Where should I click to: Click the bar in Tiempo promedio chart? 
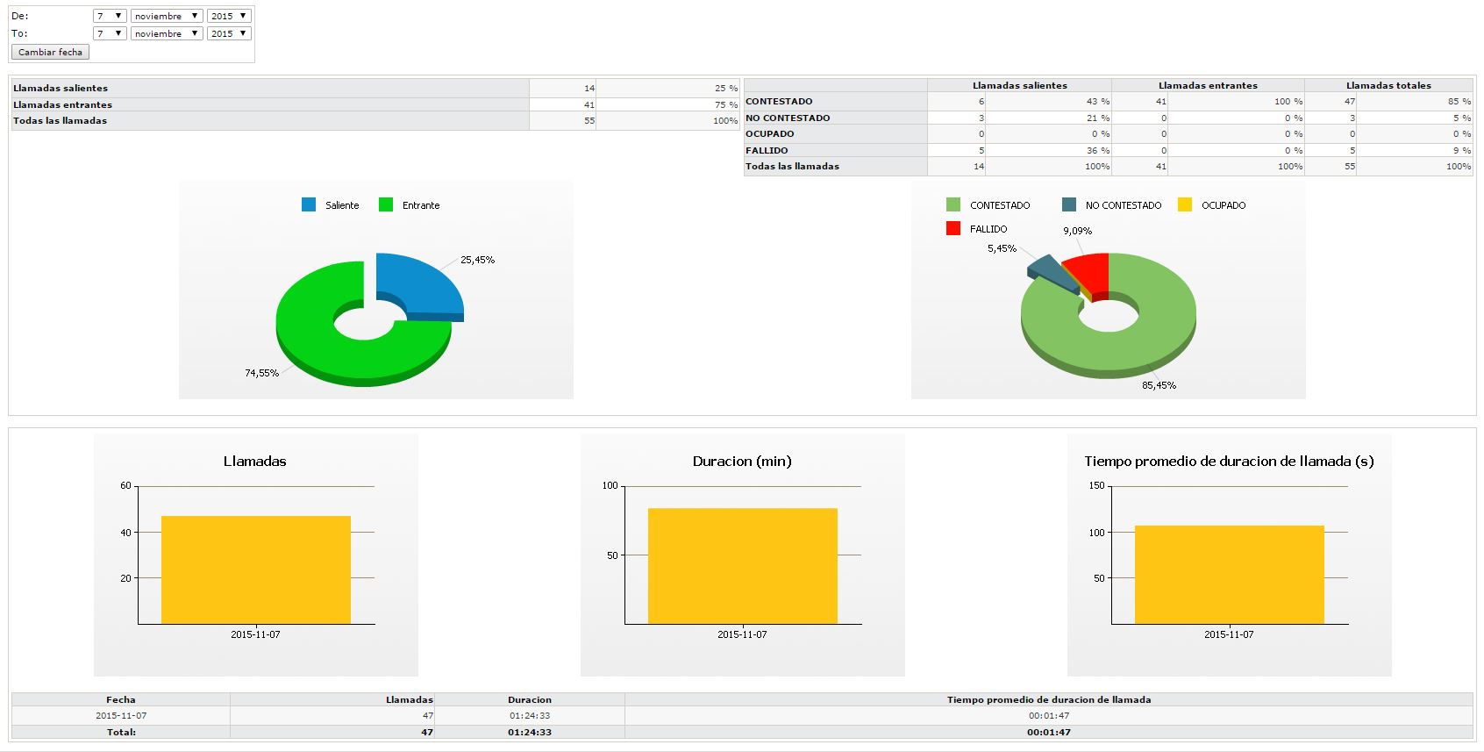coord(1230,575)
